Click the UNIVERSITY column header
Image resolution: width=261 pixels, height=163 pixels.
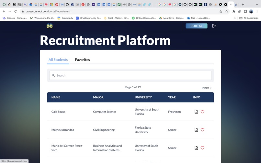coord(143,97)
